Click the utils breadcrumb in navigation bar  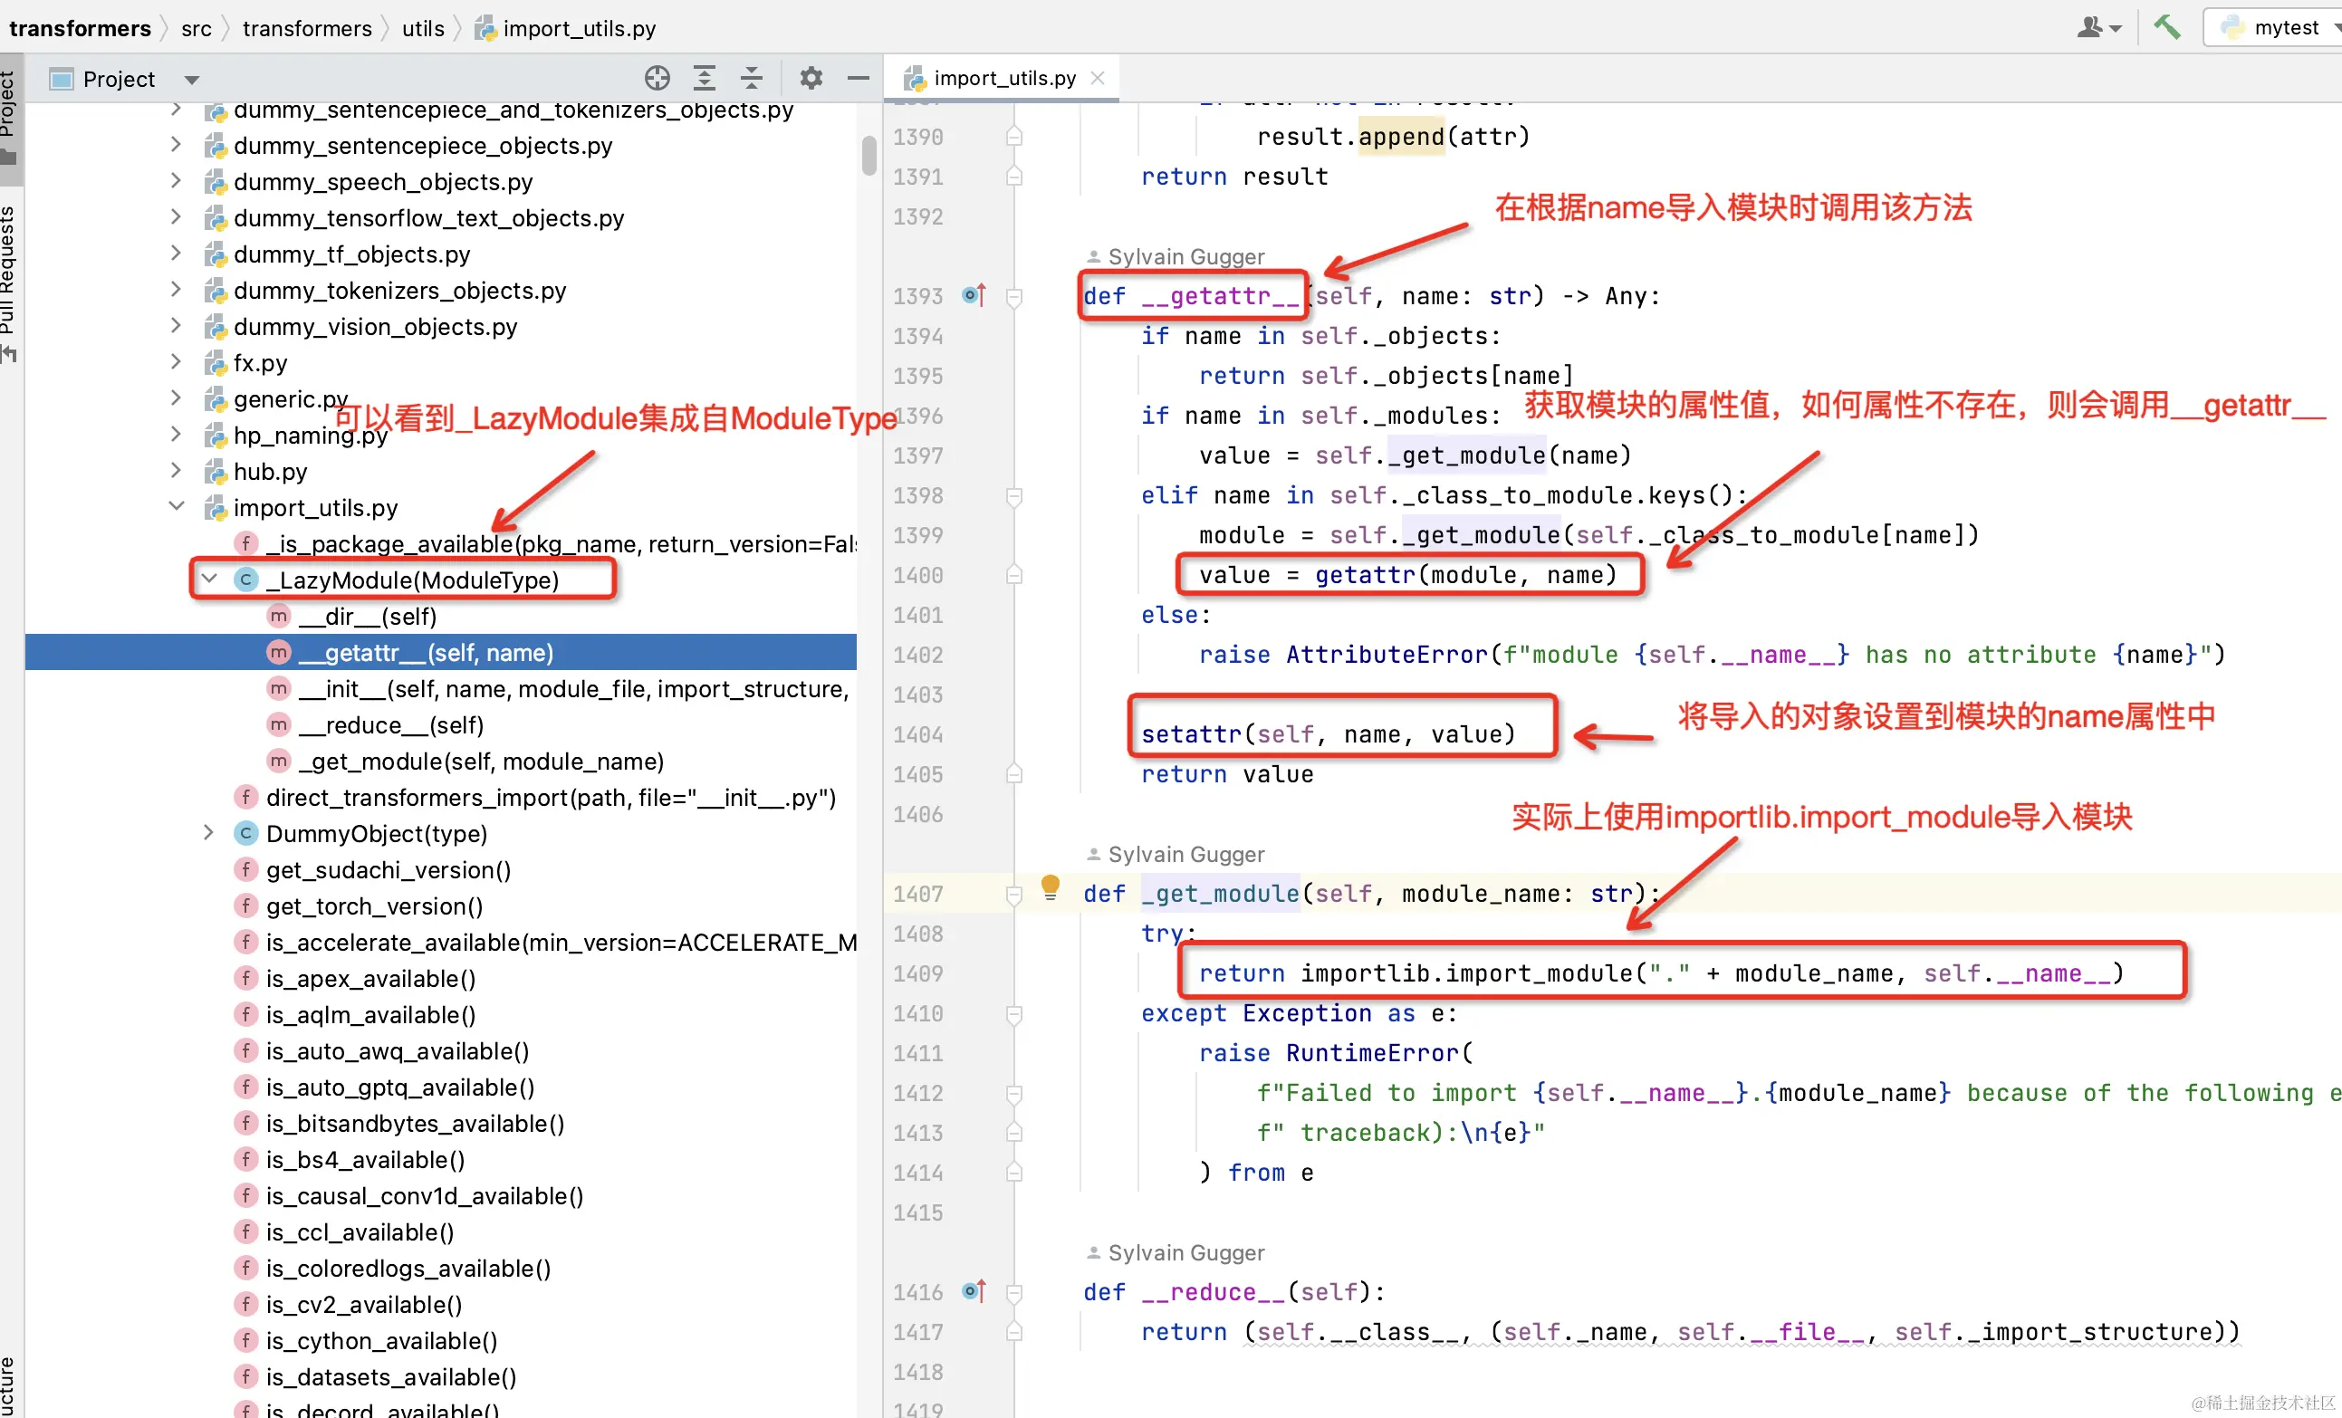pyautogui.click(x=423, y=28)
